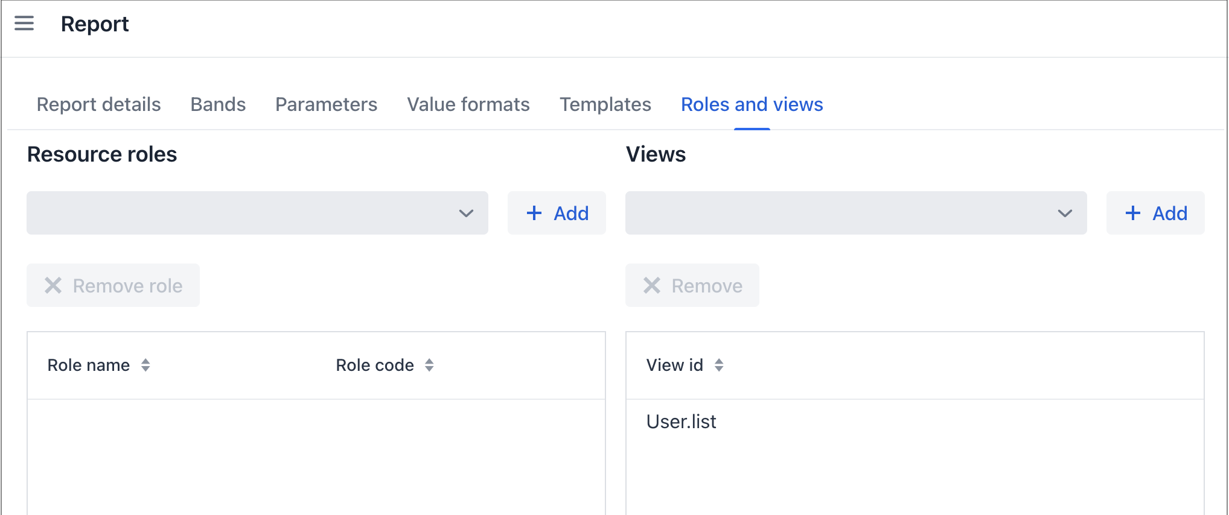Click the Views selection input field
The height and width of the screenshot is (515, 1229).
coord(839,213)
